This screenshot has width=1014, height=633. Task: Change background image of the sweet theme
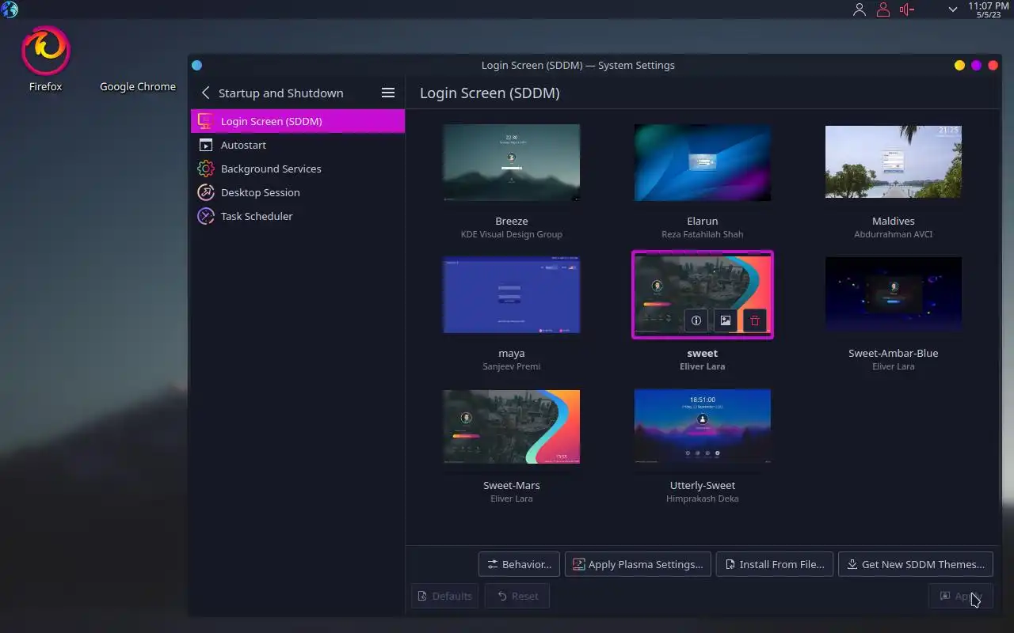coord(726,320)
